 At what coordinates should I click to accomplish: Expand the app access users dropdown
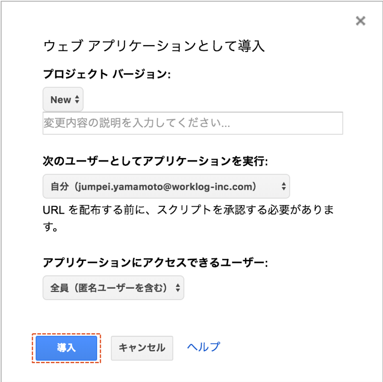[113, 288]
